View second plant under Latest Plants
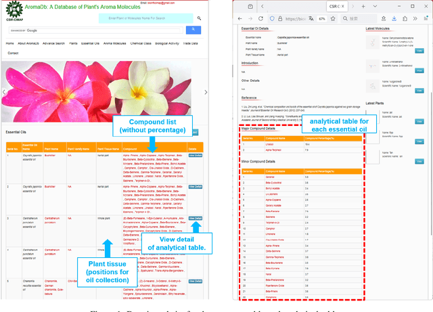The image size is (433, 312). click(419, 141)
